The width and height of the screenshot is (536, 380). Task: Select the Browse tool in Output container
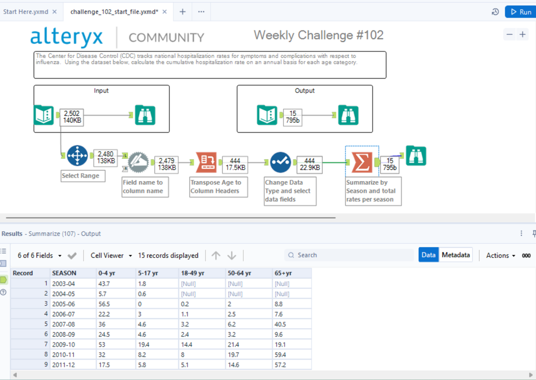348,115
